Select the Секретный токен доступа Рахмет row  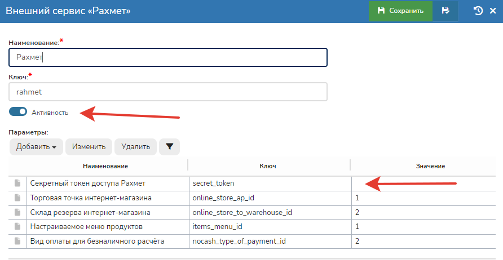(x=87, y=183)
